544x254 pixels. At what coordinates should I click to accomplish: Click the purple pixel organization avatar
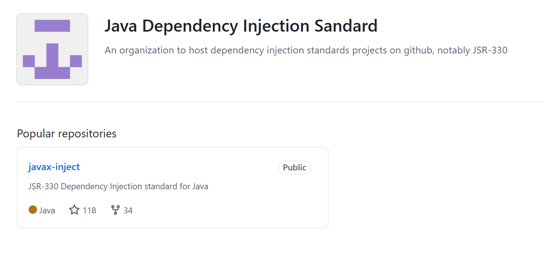click(x=52, y=49)
